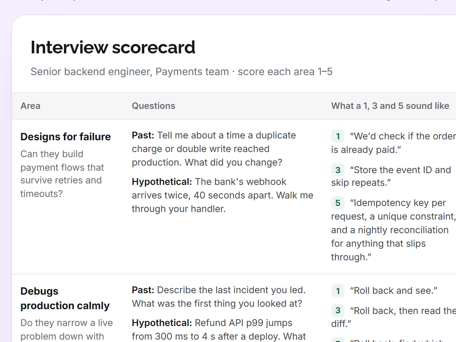Screen dimensions: 456x342
Task: Click the description "Can they build payment flows"
Action: pyautogui.click(x=62, y=174)
